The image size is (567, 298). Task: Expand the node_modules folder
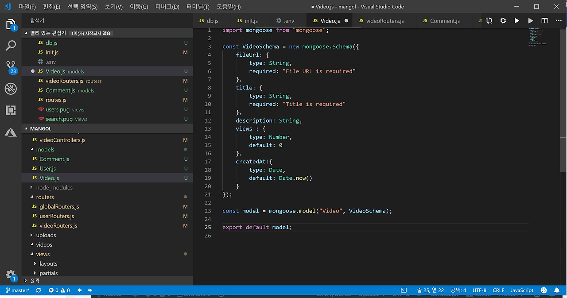[x=54, y=188]
